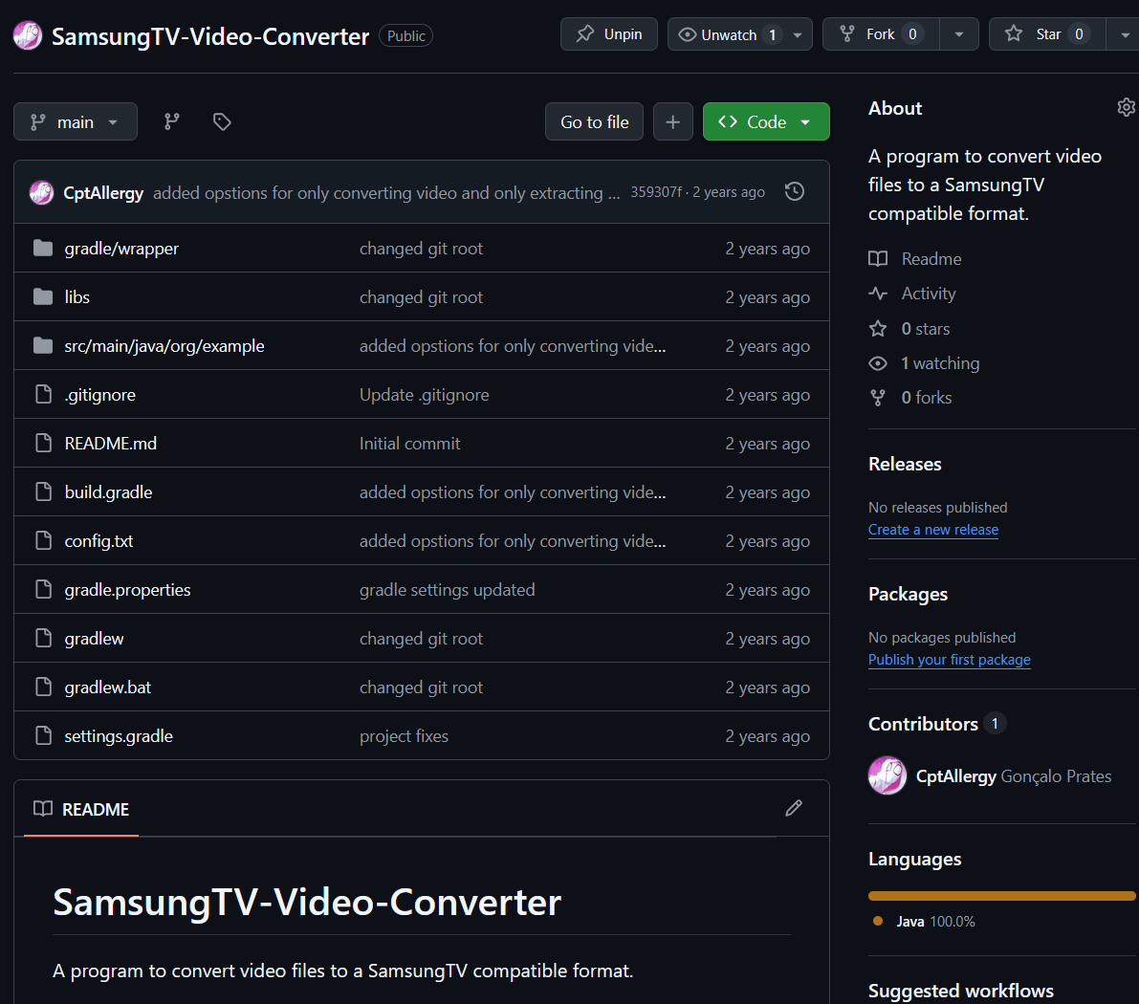The height and width of the screenshot is (1004, 1139).
Task: Click the CptAllergy avatar in the commit row
Action: 41,192
